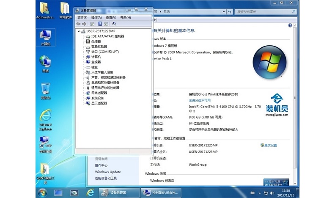Select the 计算机 desktop icon
Screen dimensions: 335x198
point(45,37)
